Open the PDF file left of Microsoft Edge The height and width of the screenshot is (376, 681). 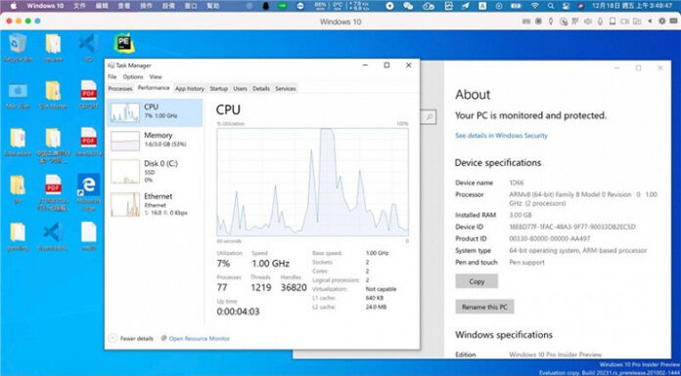[53, 185]
